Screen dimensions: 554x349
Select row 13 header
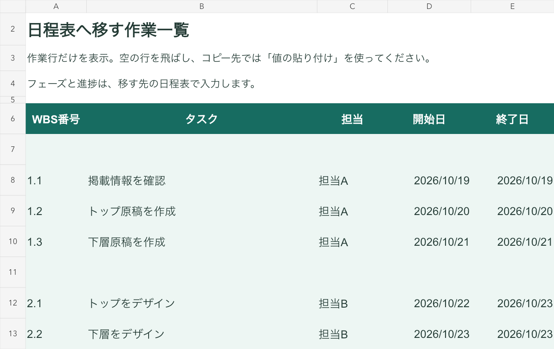13,334
